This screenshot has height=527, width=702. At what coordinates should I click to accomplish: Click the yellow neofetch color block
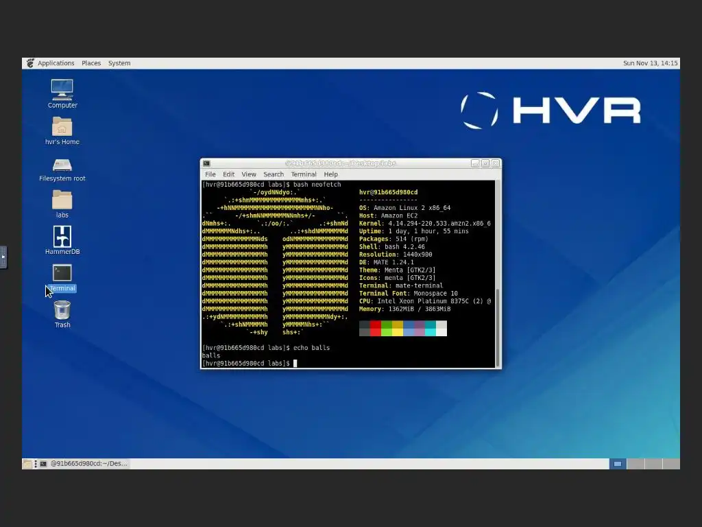coord(398,328)
